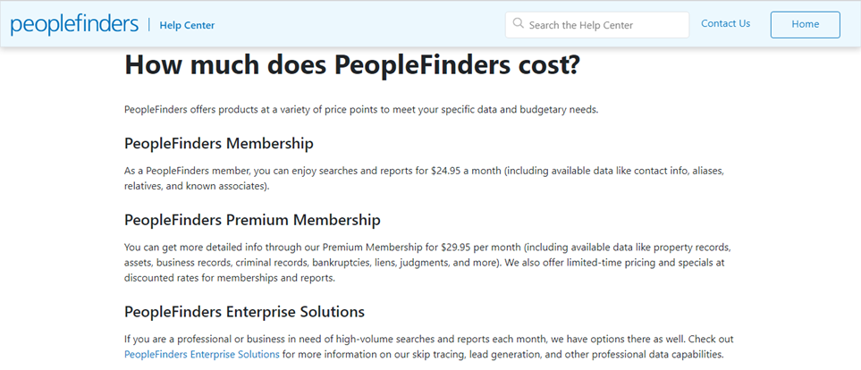The width and height of the screenshot is (861, 370).
Task: Click the $24.95 price text
Action: 445,171
